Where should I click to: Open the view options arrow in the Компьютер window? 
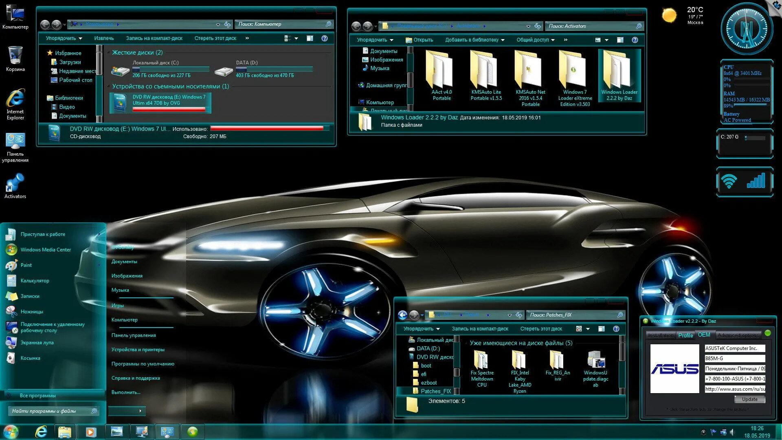point(296,38)
